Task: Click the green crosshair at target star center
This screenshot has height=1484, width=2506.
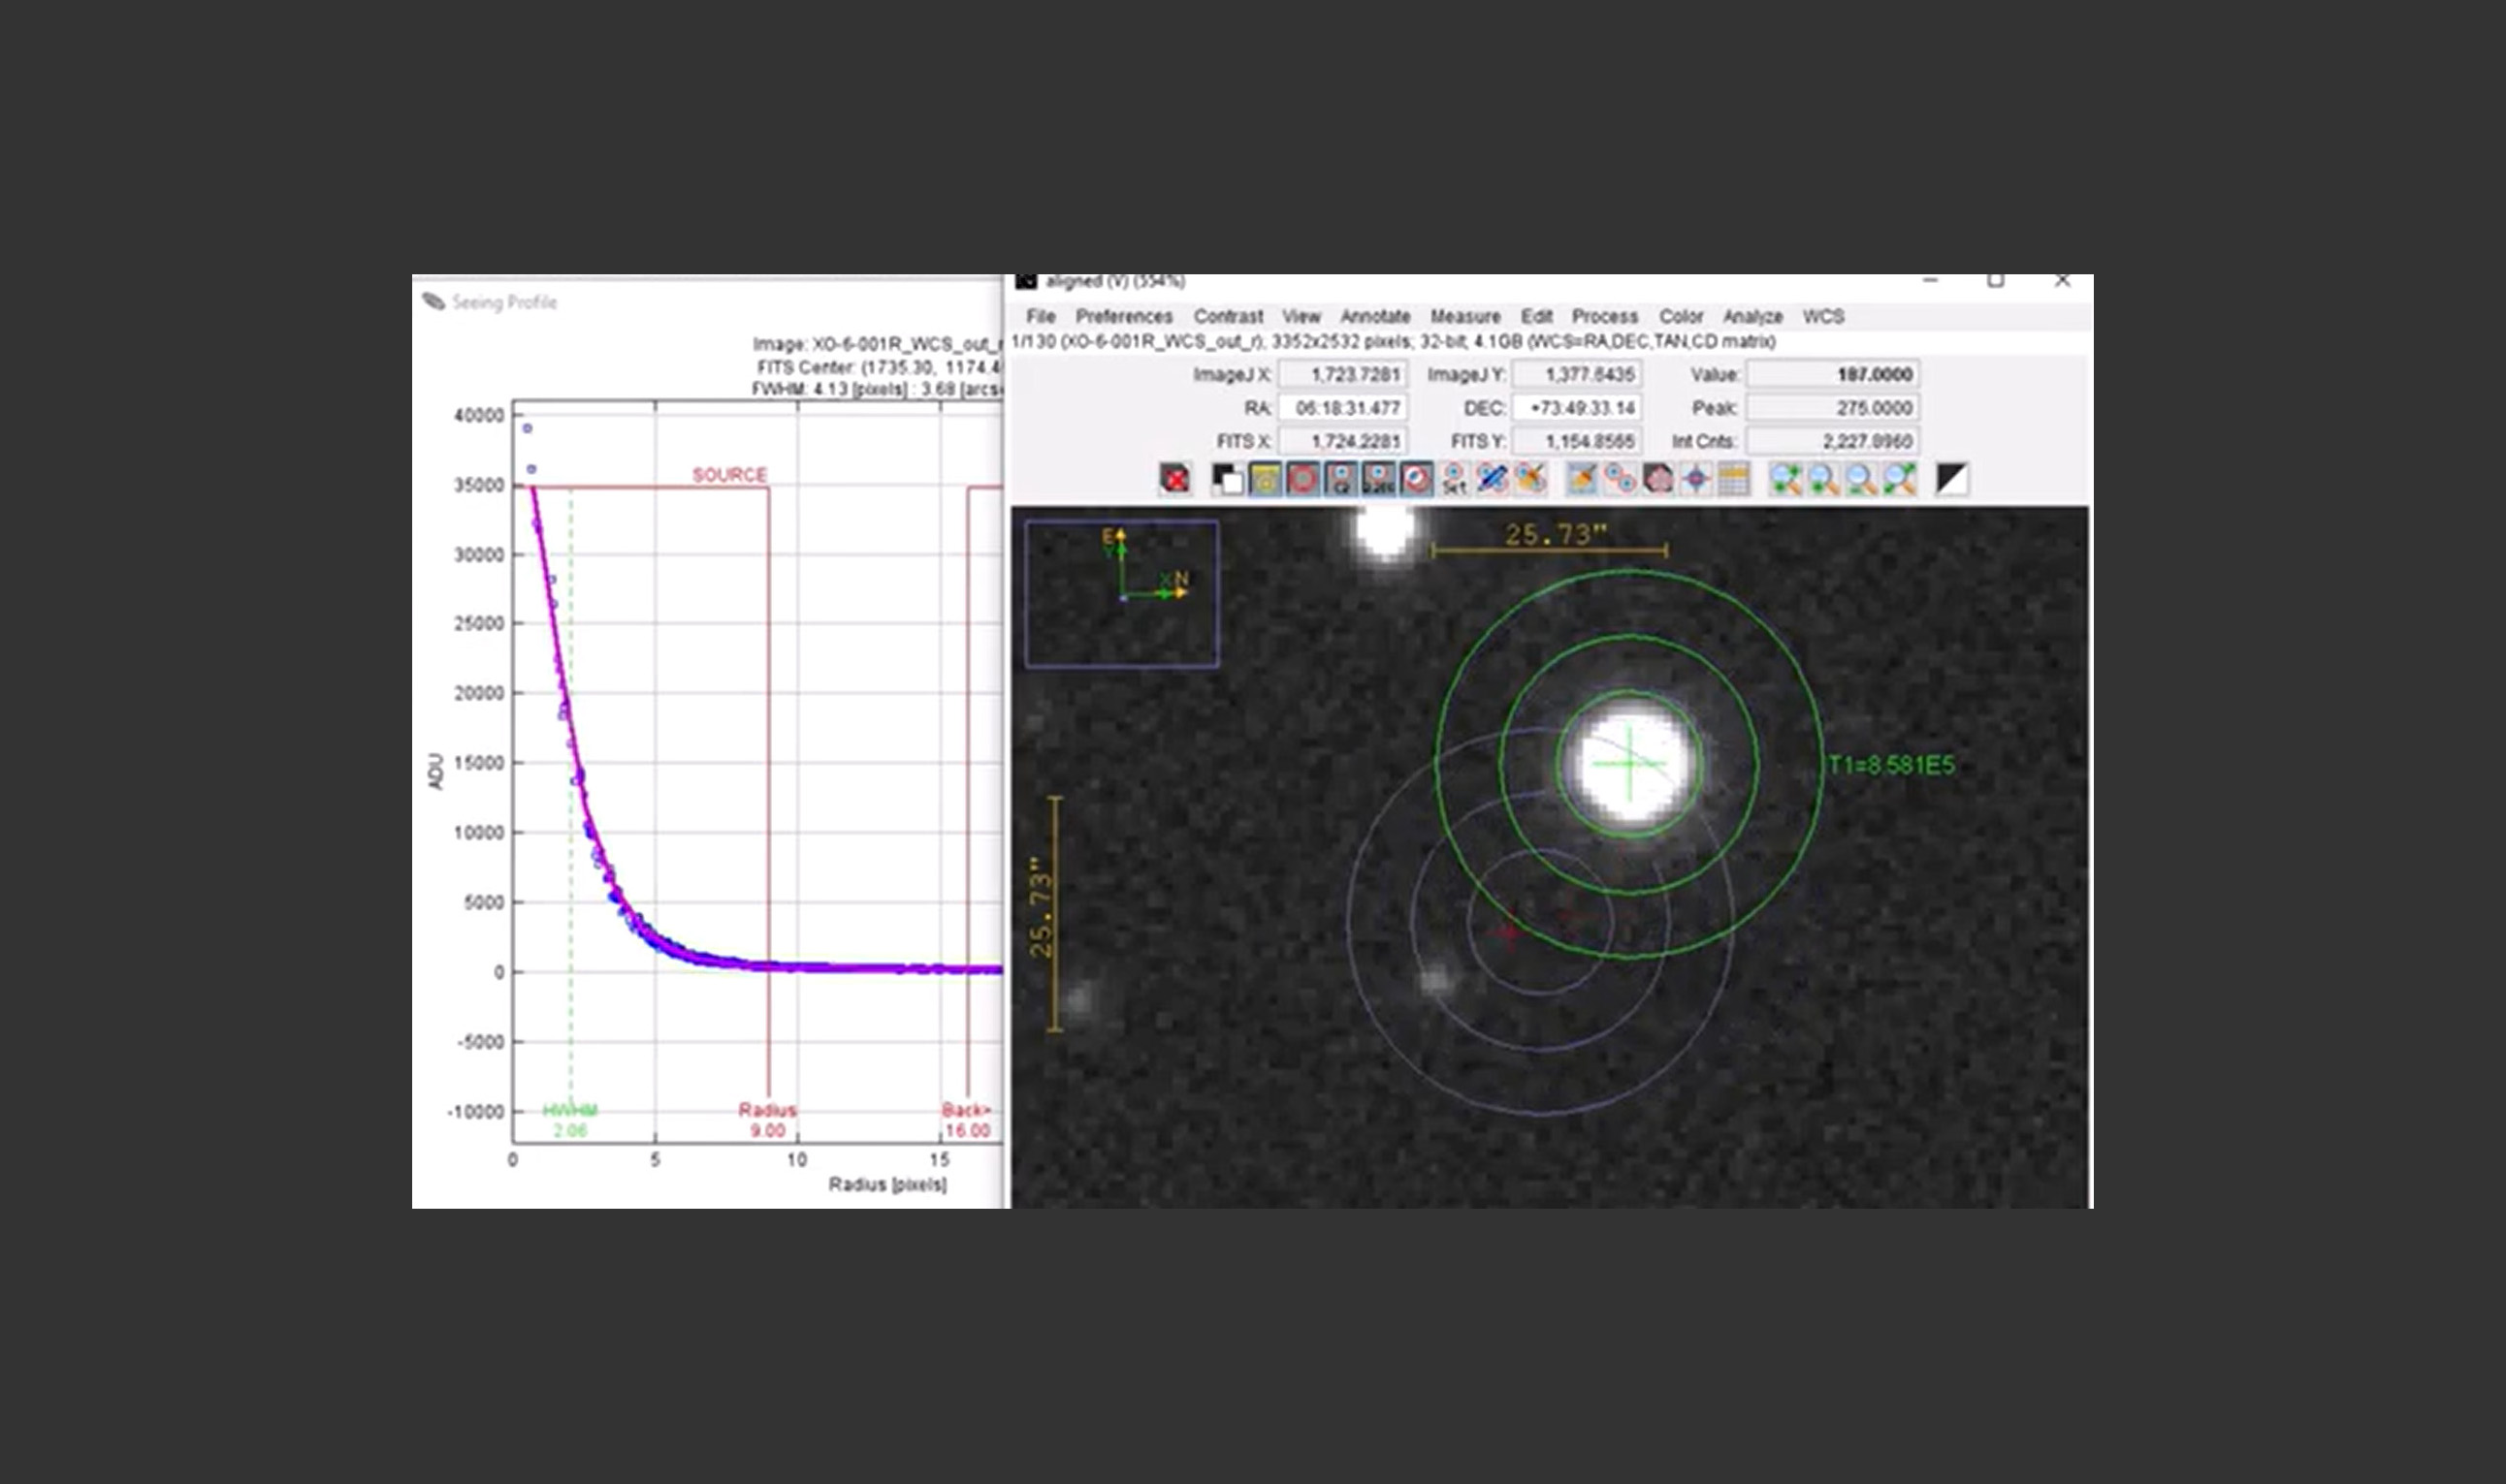Action: (x=1629, y=764)
